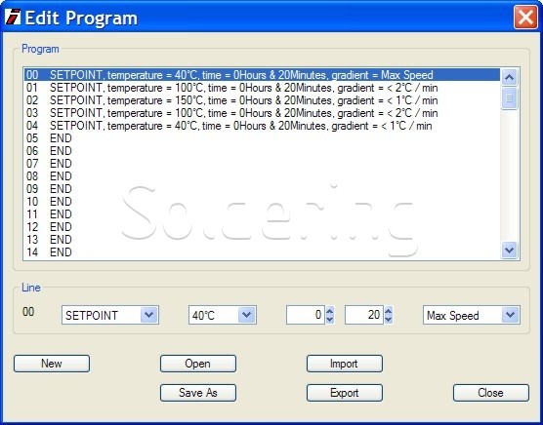Click the program list scrollbar thumb
The image size is (543, 425).
pyautogui.click(x=509, y=98)
